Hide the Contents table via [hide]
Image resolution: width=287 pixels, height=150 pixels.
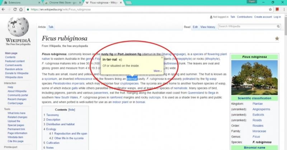(71, 110)
